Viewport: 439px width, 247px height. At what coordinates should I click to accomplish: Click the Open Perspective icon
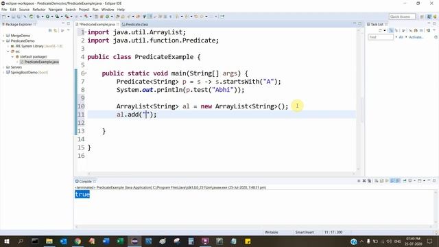click(422, 16)
